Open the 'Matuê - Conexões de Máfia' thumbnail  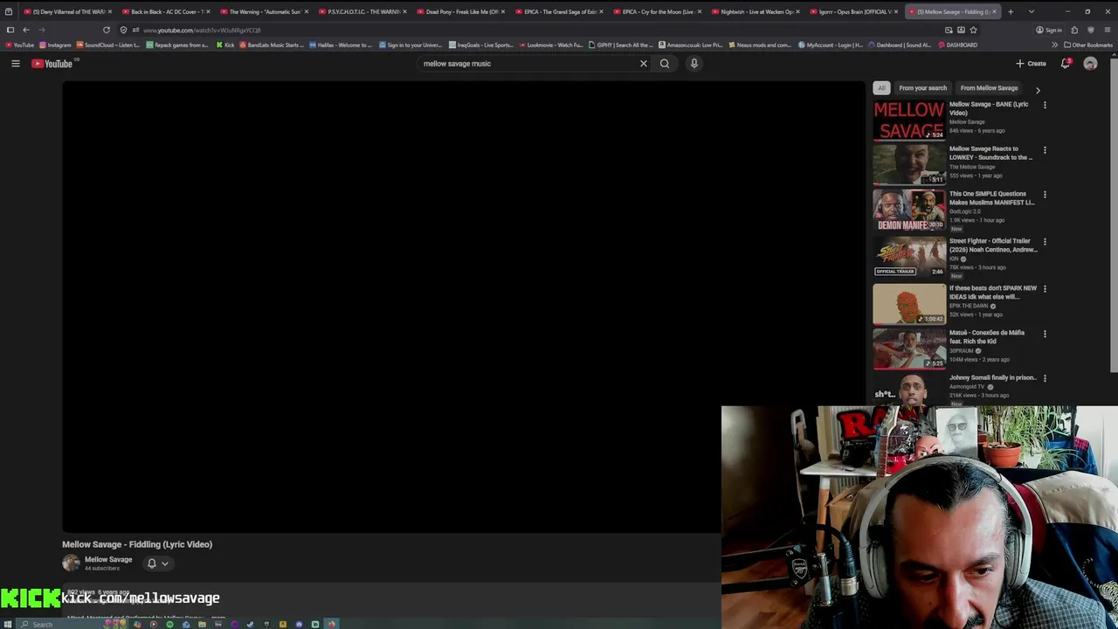click(x=909, y=348)
